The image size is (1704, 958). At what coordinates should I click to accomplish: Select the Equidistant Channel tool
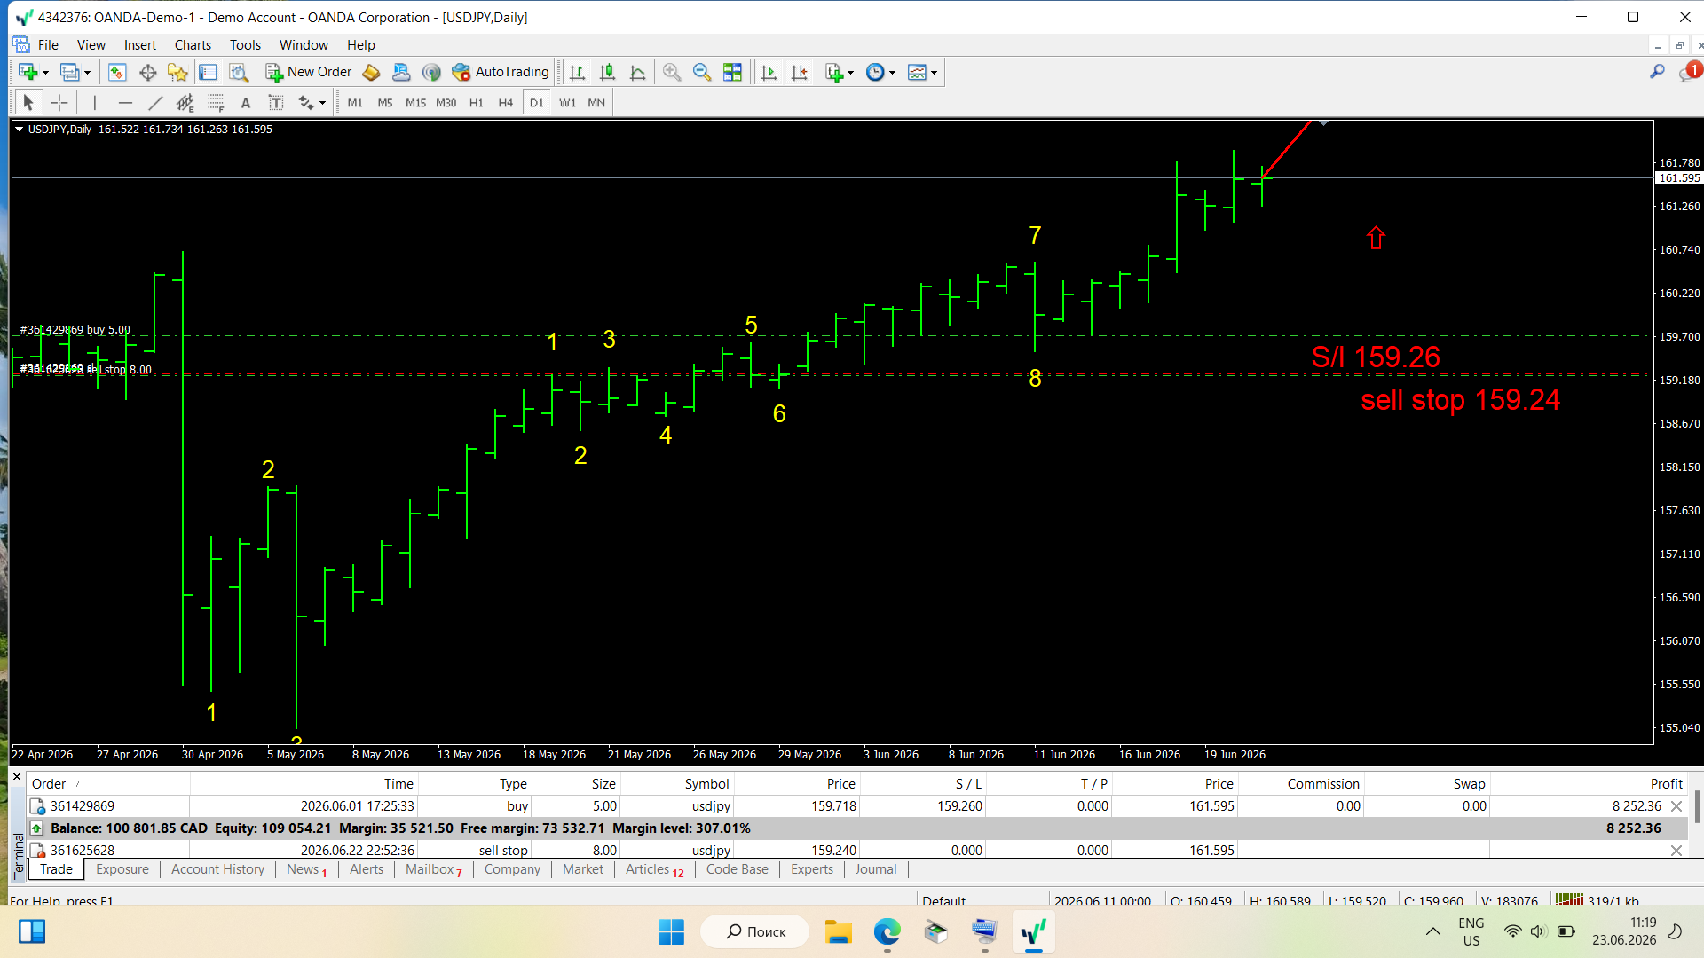click(x=185, y=103)
